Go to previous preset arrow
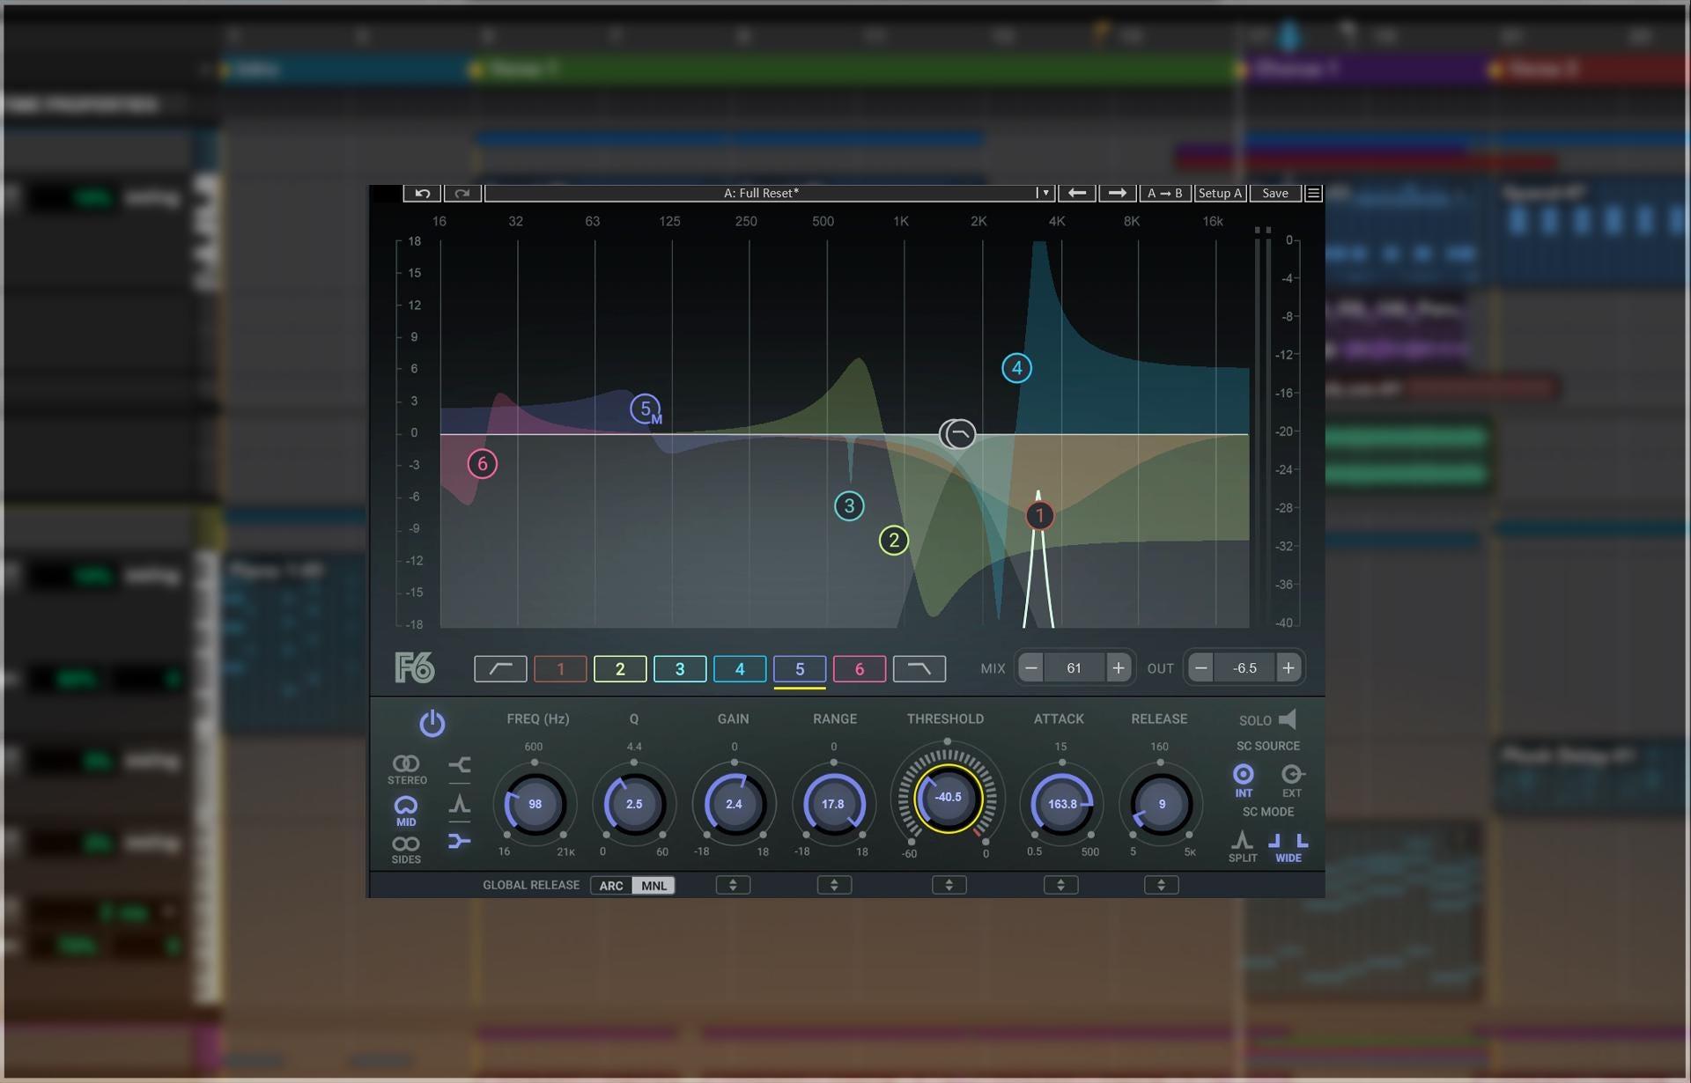Viewport: 1691px width, 1083px height. pyautogui.click(x=1076, y=193)
